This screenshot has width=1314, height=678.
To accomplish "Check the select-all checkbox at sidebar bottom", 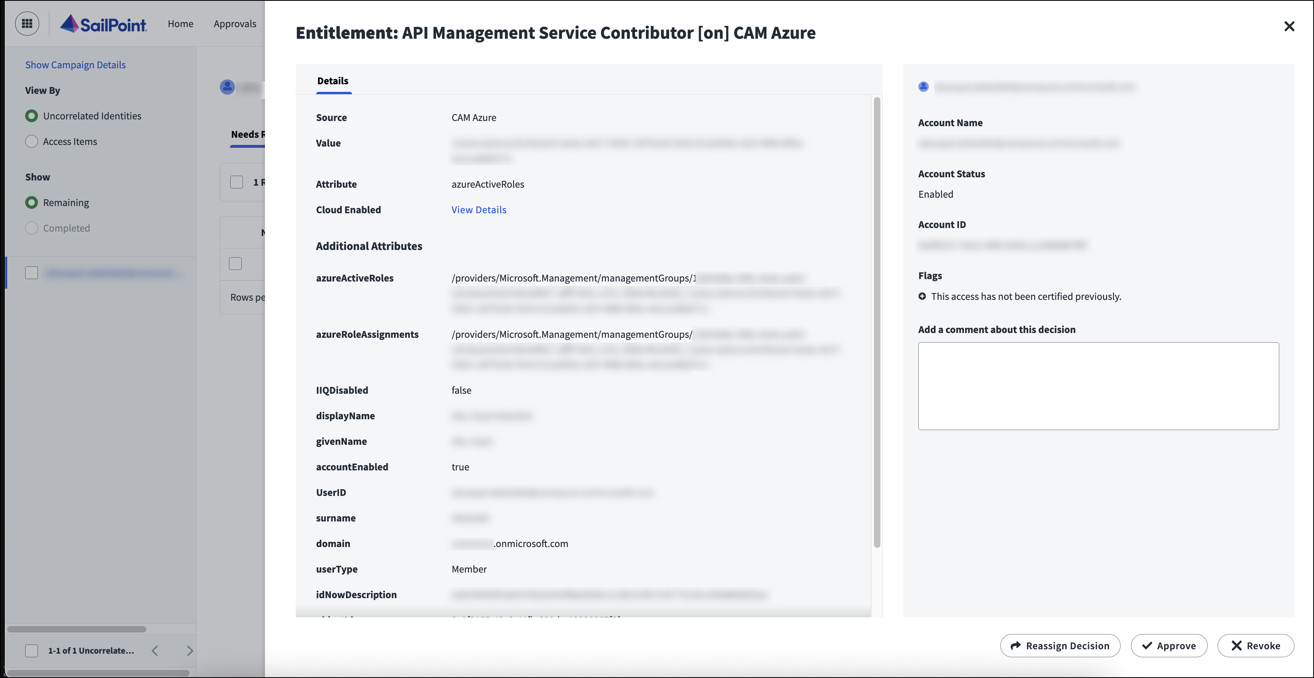I will 32,650.
